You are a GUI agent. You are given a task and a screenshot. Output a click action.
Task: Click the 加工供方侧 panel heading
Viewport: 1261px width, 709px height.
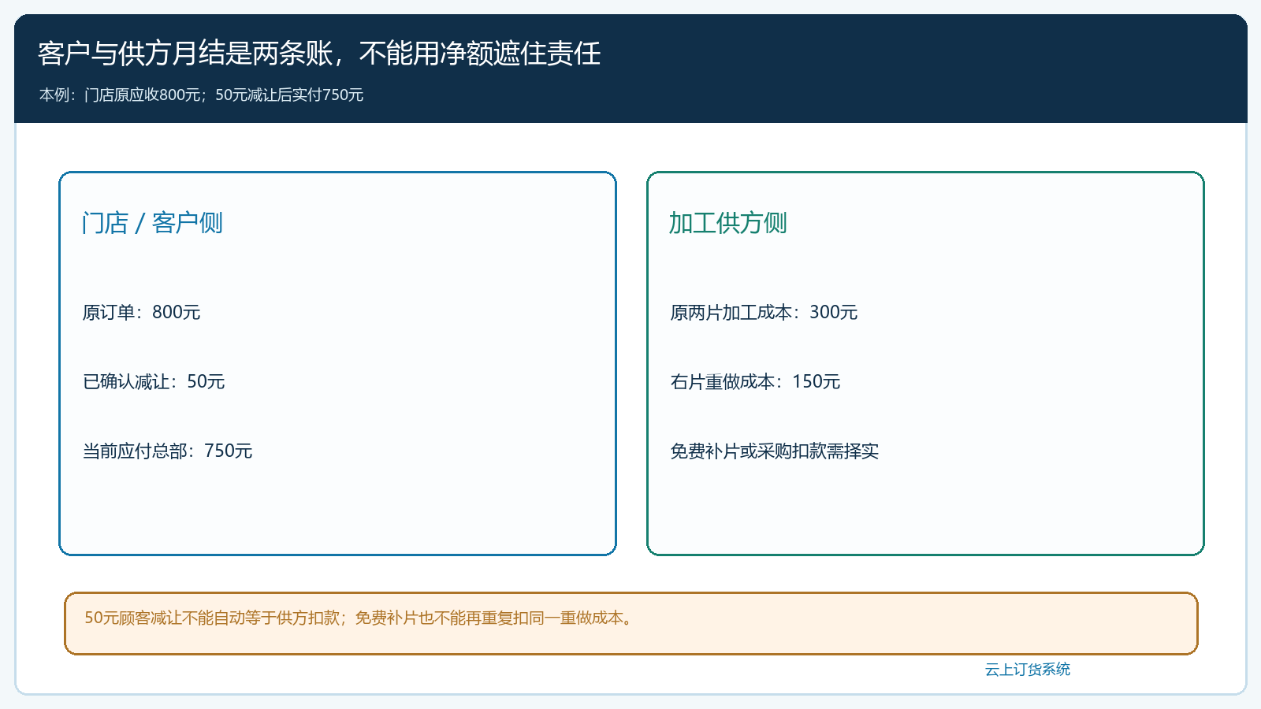(x=727, y=223)
